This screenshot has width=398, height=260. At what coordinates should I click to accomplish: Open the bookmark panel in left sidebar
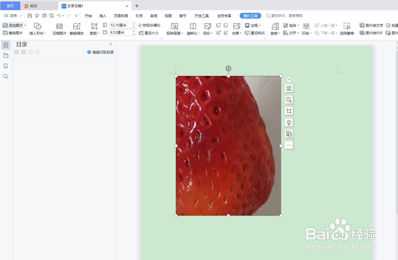(x=6, y=66)
